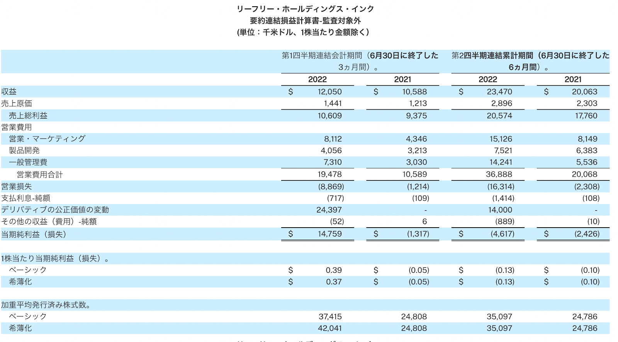Click the '当期純利益（損失）' row label

point(34,234)
